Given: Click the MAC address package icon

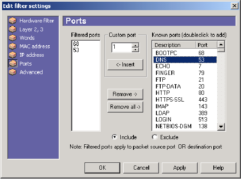Looking at the screenshot, I should [x=12, y=47].
